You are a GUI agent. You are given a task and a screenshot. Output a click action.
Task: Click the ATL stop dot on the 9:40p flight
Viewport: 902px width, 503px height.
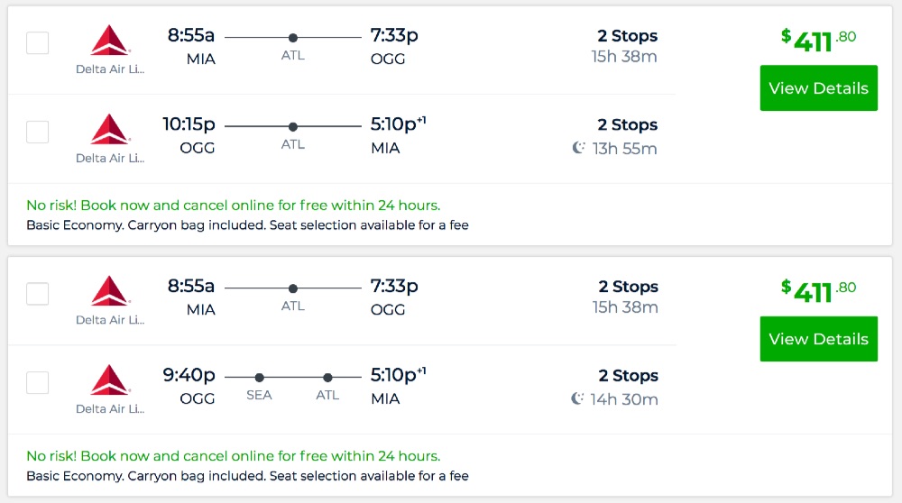pos(327,378)
